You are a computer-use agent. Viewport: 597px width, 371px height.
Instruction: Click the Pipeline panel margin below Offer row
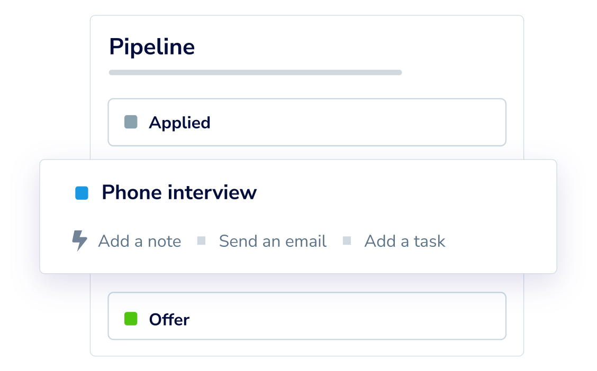(307, 348)
